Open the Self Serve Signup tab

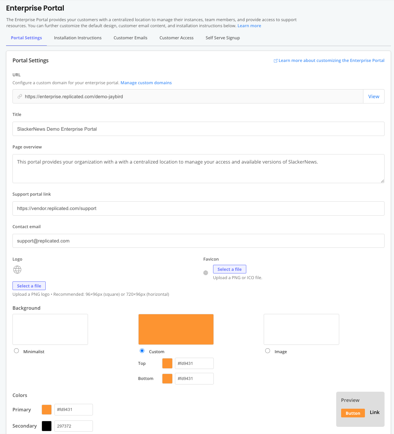click(222, 38)
